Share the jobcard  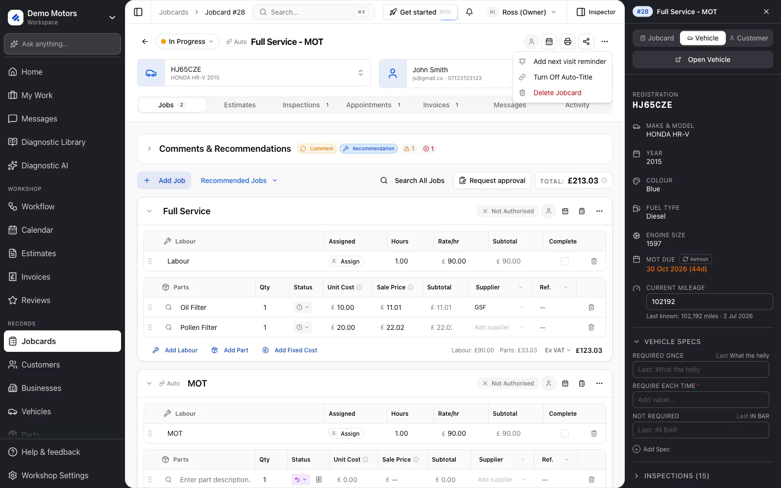(x=586, y=42)
